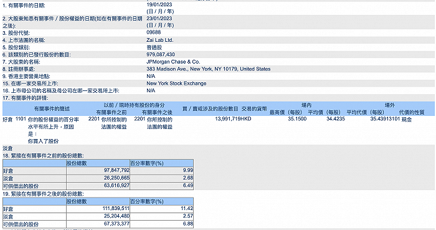The image size is (436, 230).
Task: Click the column header 買/賣或涉及的股份數目
Action: pyautogui.click(x=211, y=108)
